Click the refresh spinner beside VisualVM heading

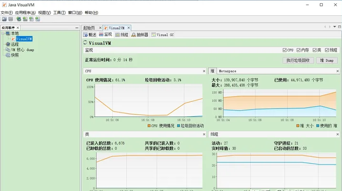[85, 43]
